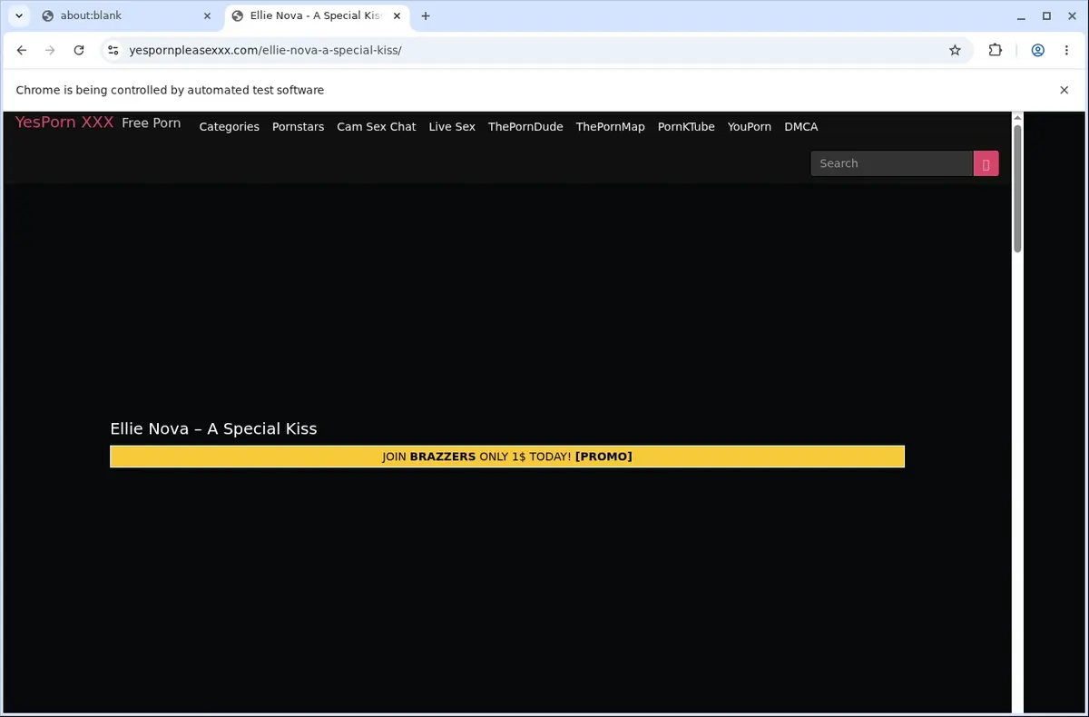Open the sixth nav bar link

[x=610, y=126]
